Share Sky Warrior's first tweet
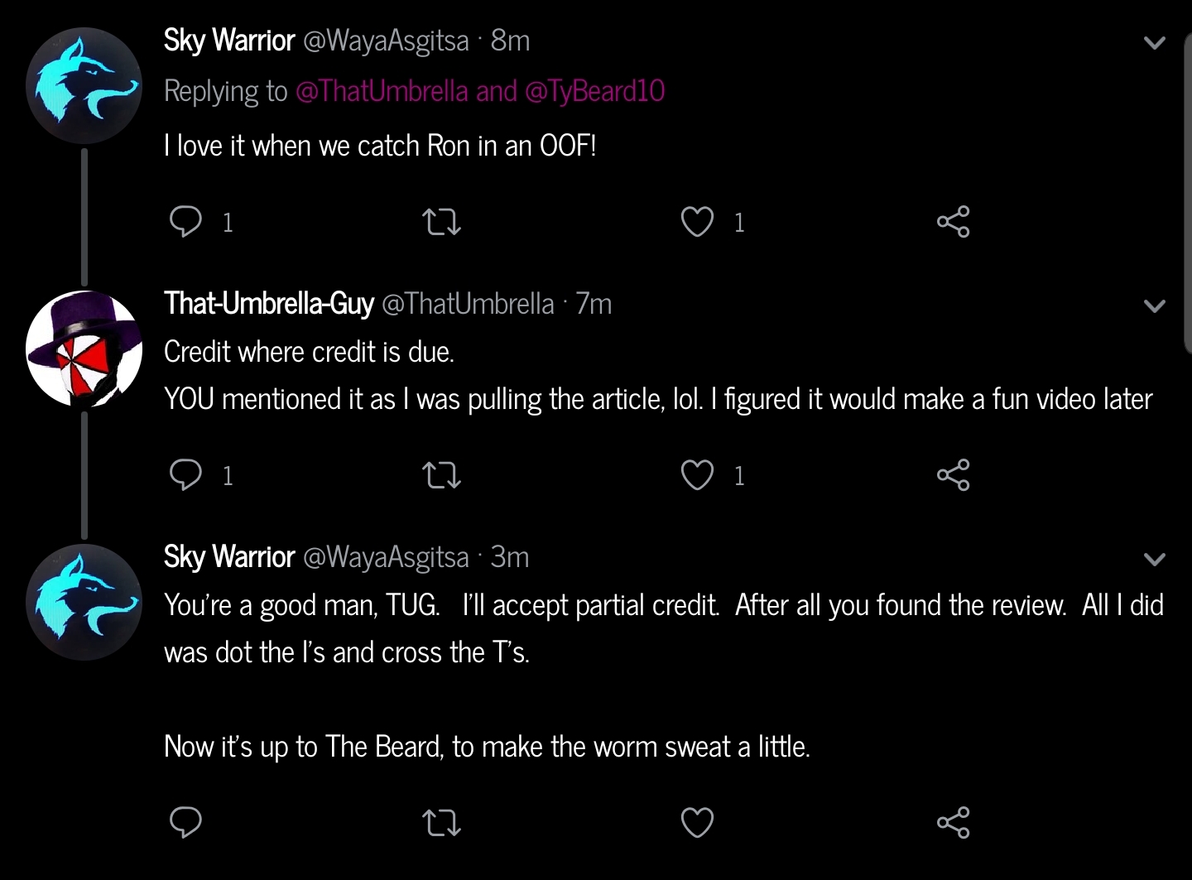The height and width of the screenshot is (880, 1192). [x=953, y=222]
